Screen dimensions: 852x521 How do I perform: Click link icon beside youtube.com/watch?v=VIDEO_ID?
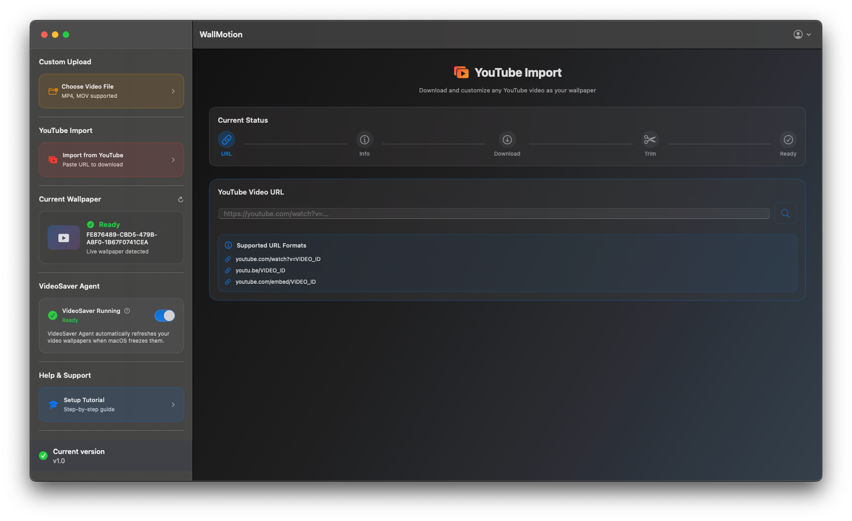pyautogui.click(x=228, y=259)
